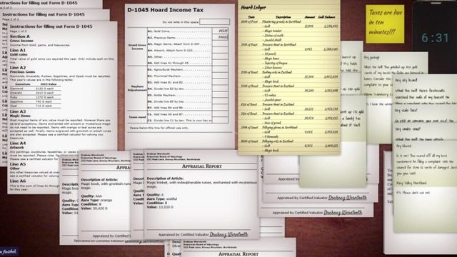Select the A2 Precious Gems input box
This screenshot has height=257, width=457.
pos(220,37)
